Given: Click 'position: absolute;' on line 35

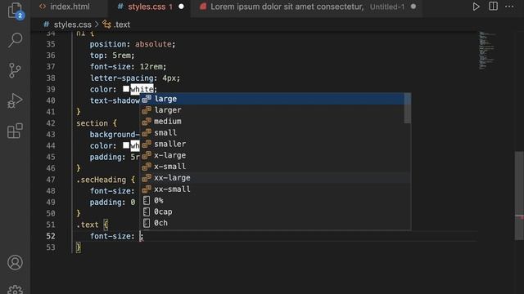Looking at the screenshot, I should (133, 44).
